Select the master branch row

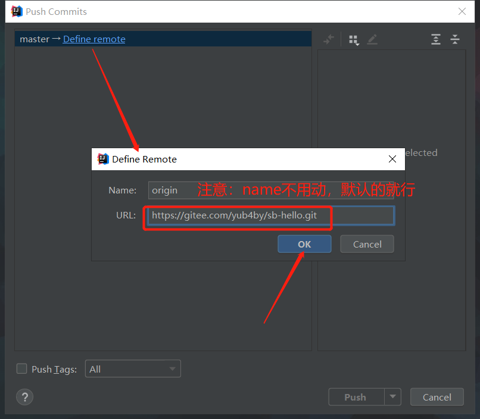click(x=35, y=39)
